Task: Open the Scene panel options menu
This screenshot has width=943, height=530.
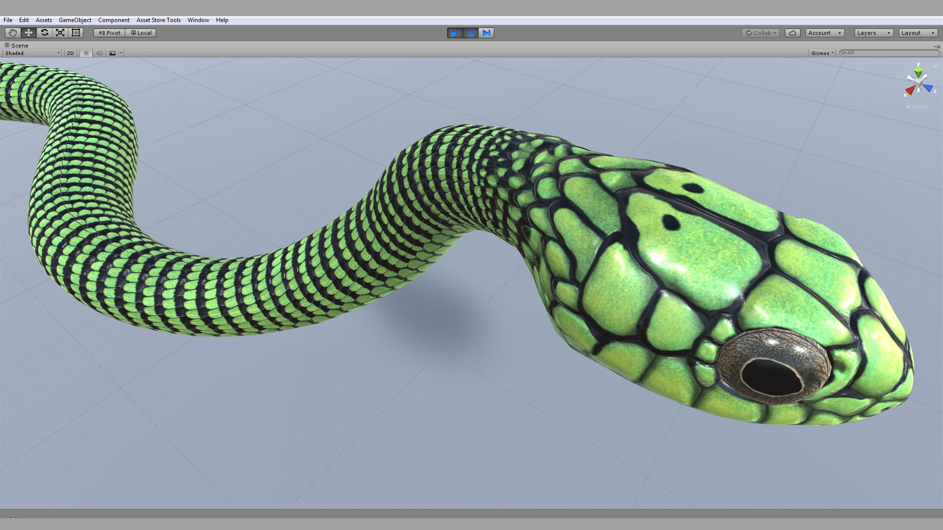Action: pos(937,47)
